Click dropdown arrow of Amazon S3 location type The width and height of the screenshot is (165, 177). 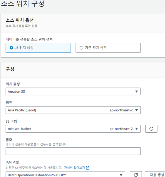coord(137,91)
